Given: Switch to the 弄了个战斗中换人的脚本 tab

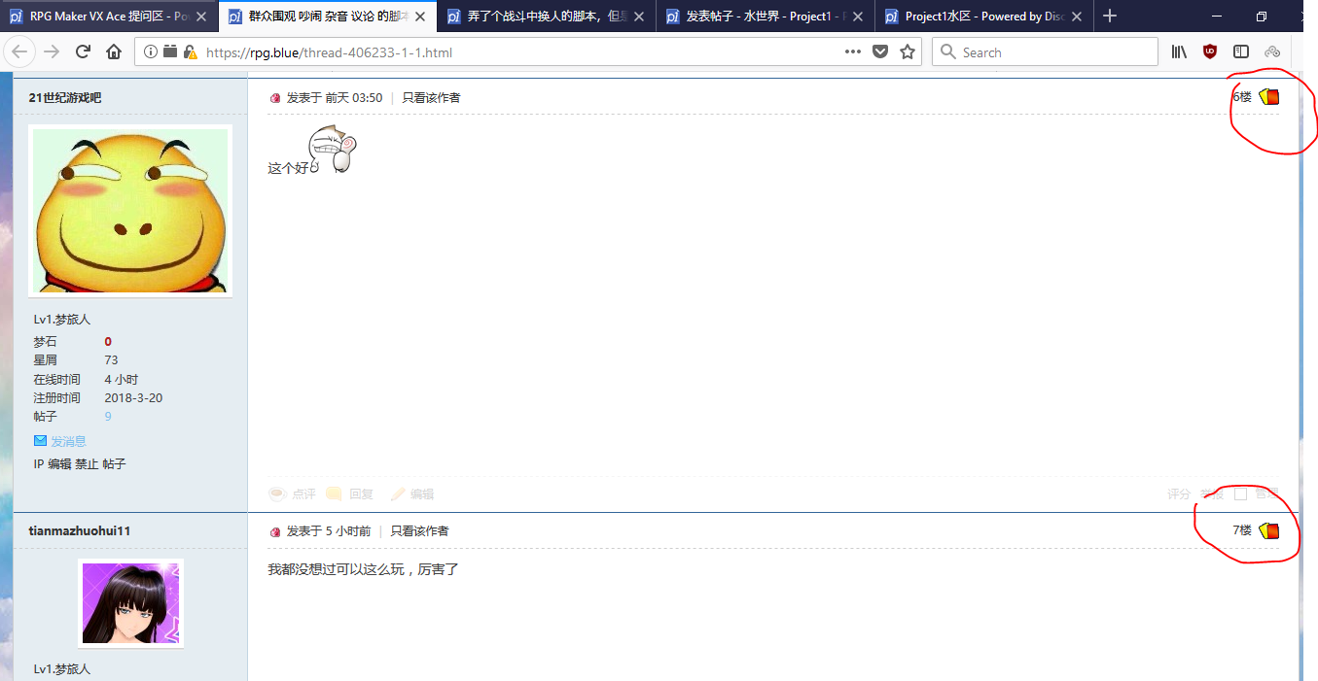Looking at the screenshot, I should pyautogui.click(x=547, y=17).
